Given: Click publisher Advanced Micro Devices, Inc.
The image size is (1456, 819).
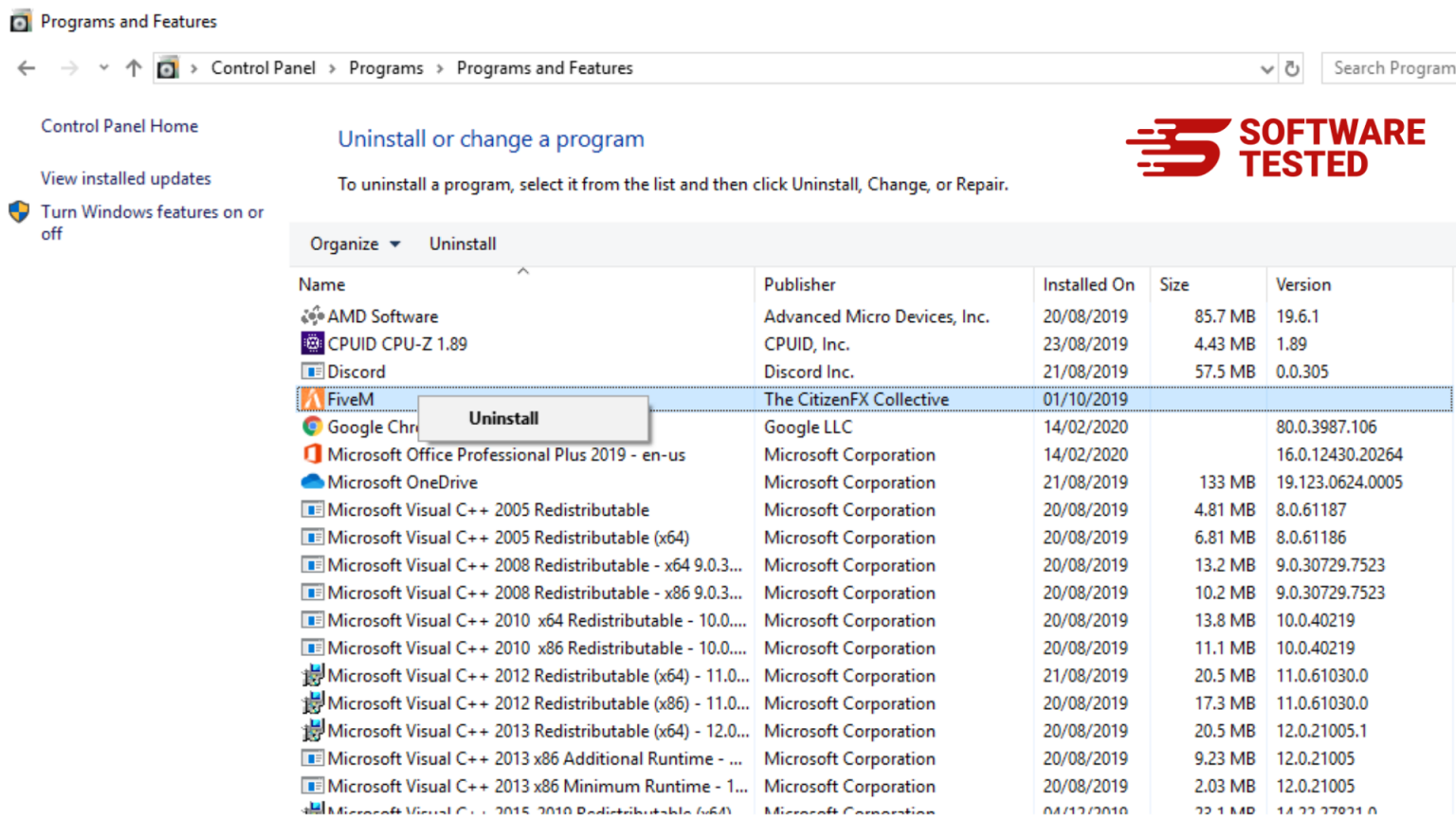Looking at the screenshot, I should 877,316.
